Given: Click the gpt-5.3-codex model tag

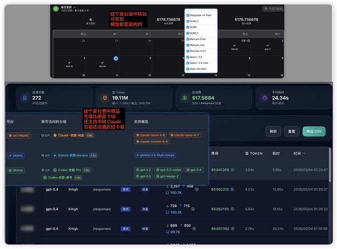Looking at the screenshot, I should tap(168, 170).
